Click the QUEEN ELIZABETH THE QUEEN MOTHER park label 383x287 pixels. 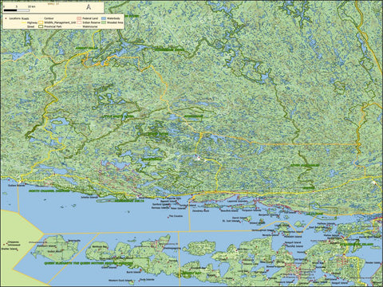tap(89, 263)
